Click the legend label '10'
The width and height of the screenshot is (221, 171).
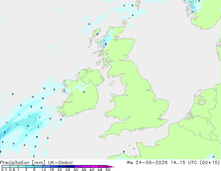44,170
